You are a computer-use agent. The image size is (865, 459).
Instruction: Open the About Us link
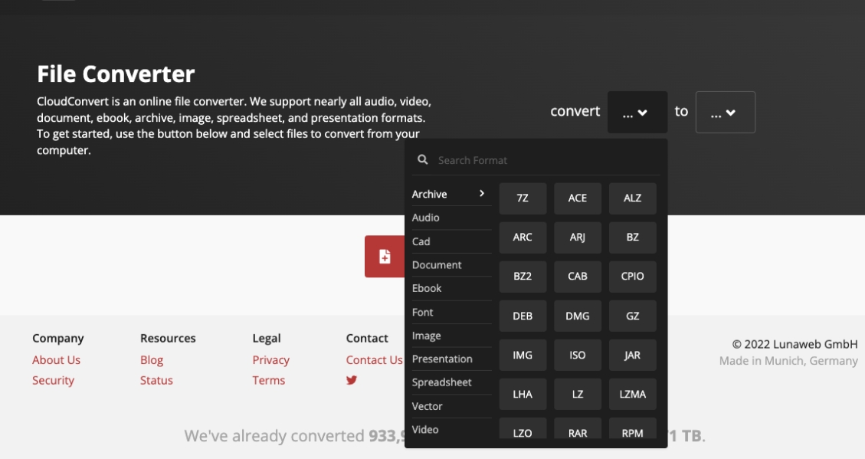56,359
